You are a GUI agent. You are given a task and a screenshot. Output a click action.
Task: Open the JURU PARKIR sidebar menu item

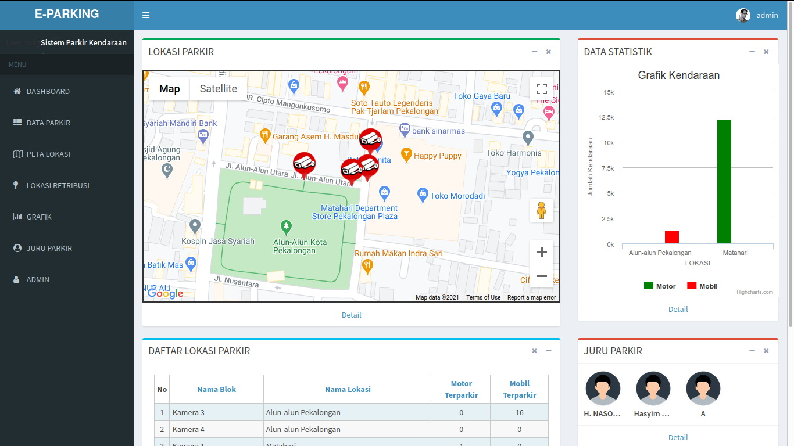tap(67, 248)
